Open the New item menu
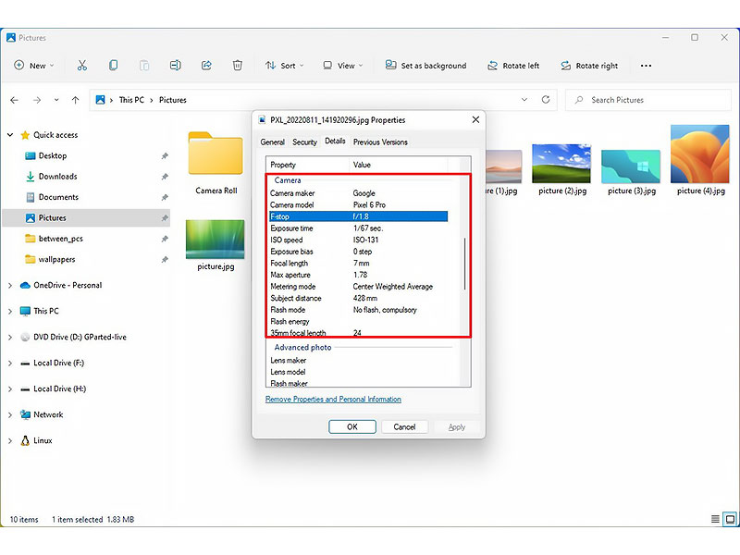 click(x=34, y=65)
